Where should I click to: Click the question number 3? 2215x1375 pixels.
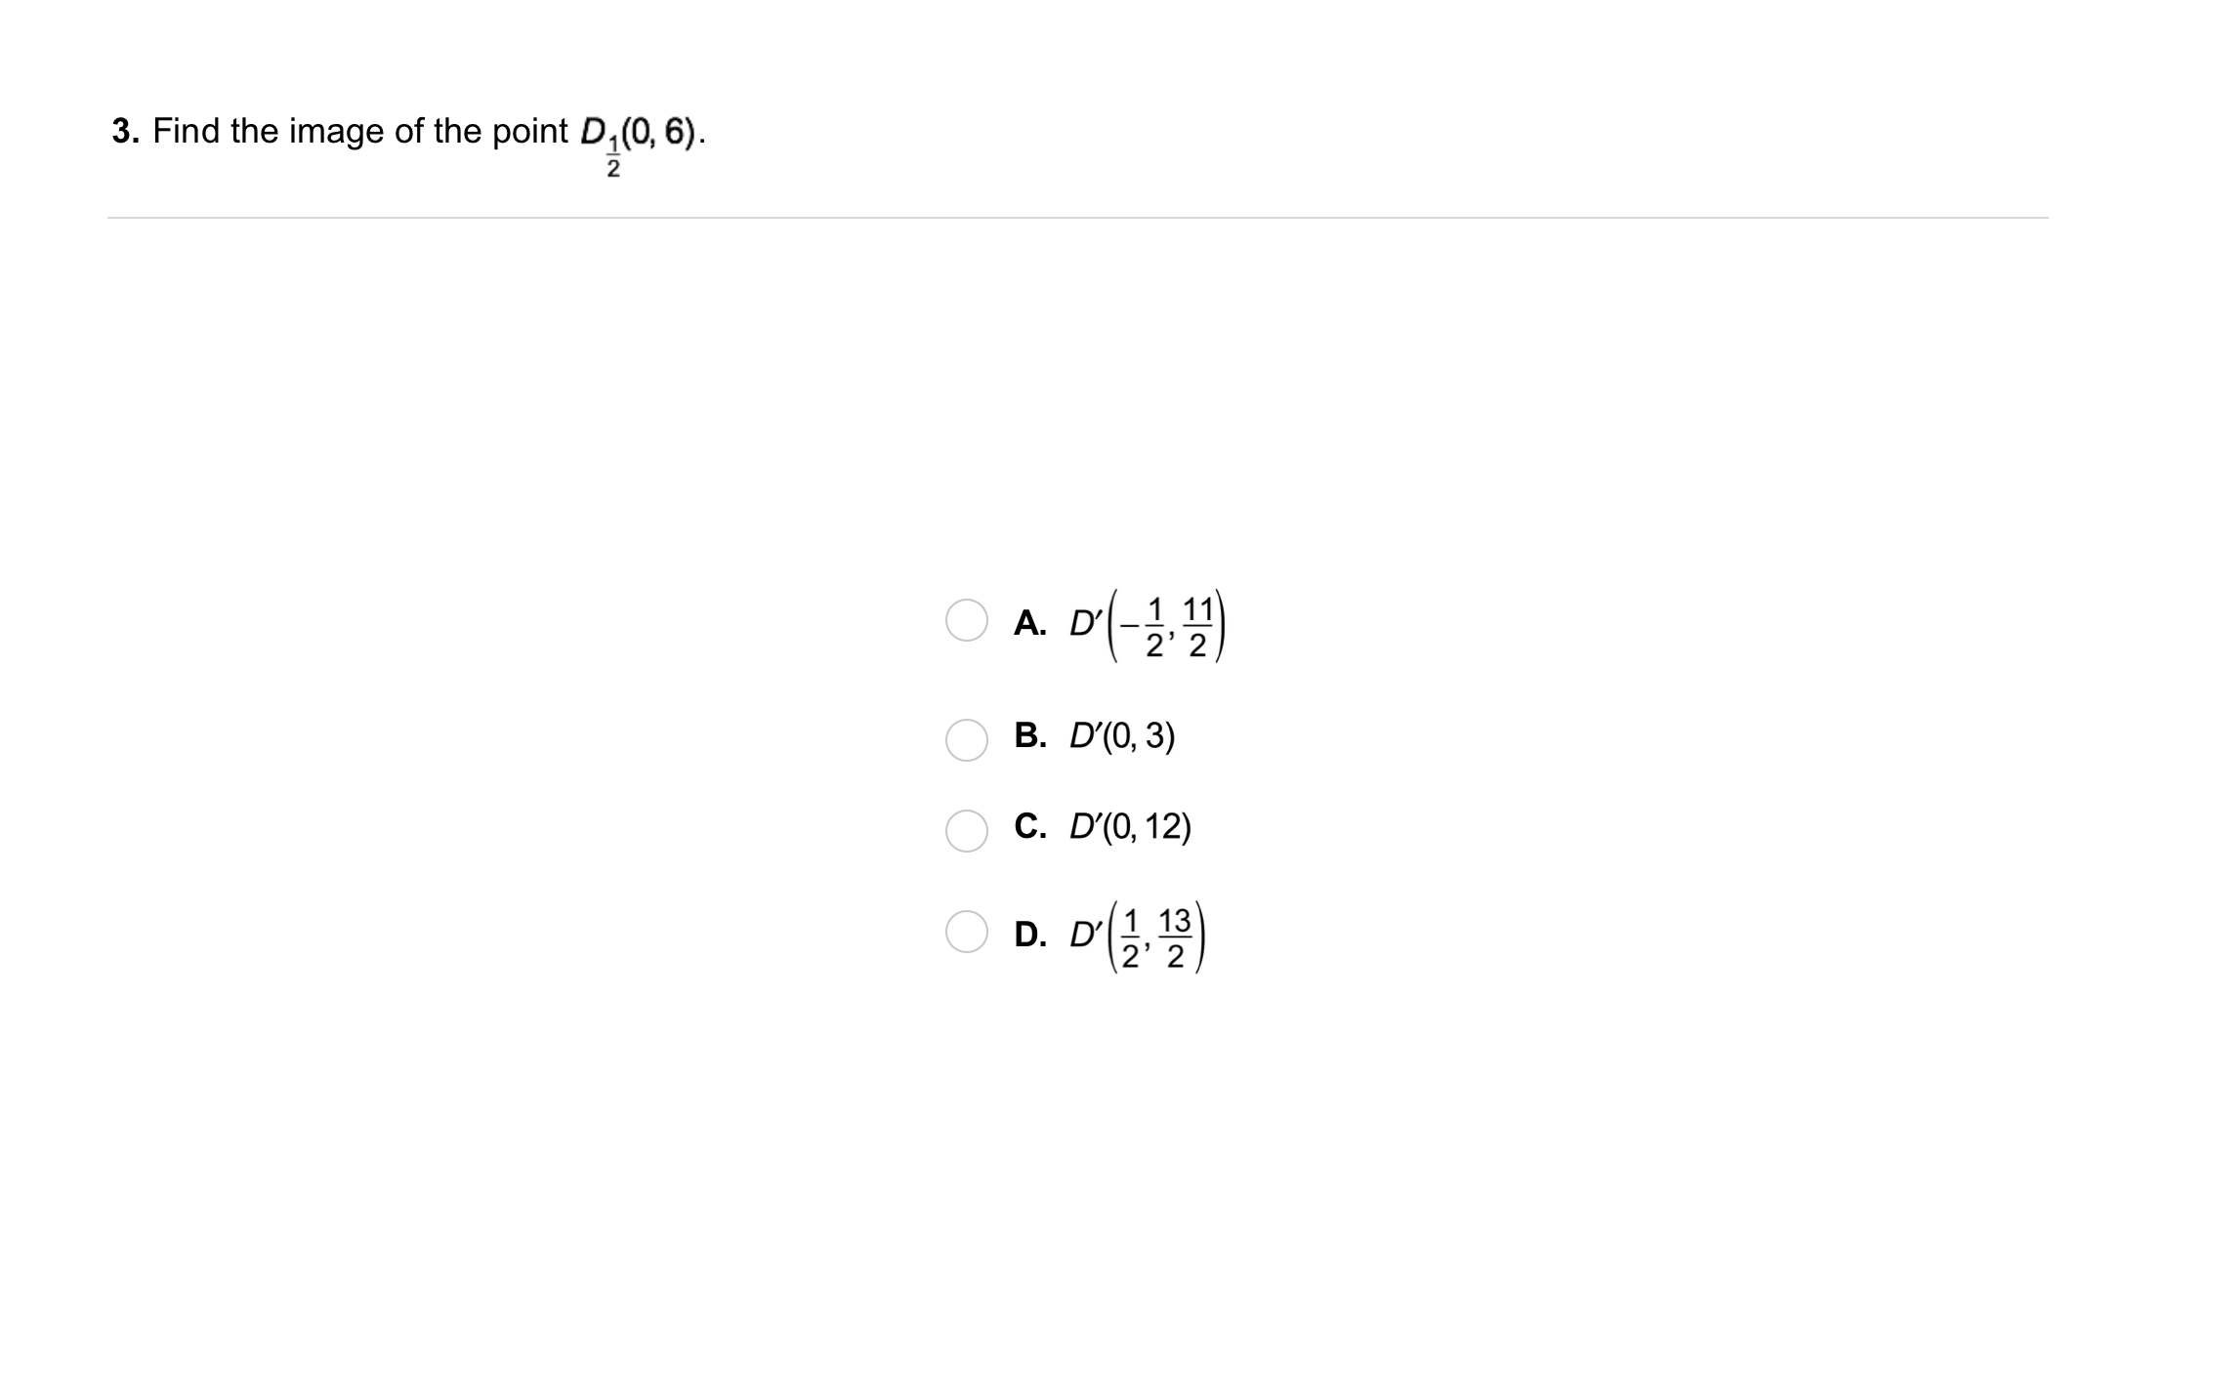point(125,131)
